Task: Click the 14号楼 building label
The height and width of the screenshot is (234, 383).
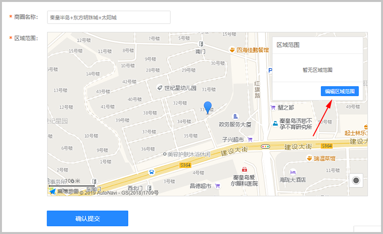Action: pos(93,74)
